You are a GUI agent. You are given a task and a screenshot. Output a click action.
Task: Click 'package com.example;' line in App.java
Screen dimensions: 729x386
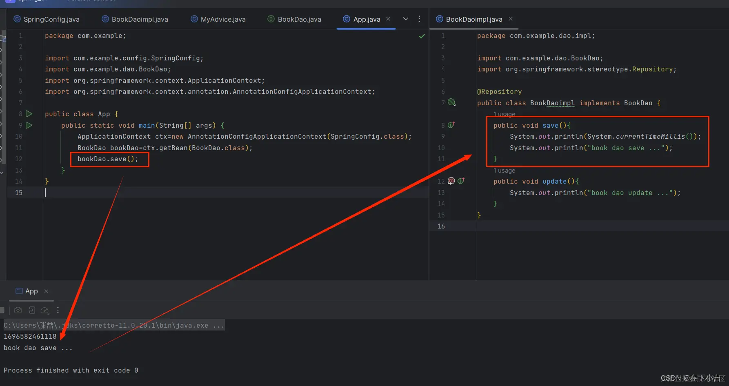pyautogui.click(x=85, y=36)
